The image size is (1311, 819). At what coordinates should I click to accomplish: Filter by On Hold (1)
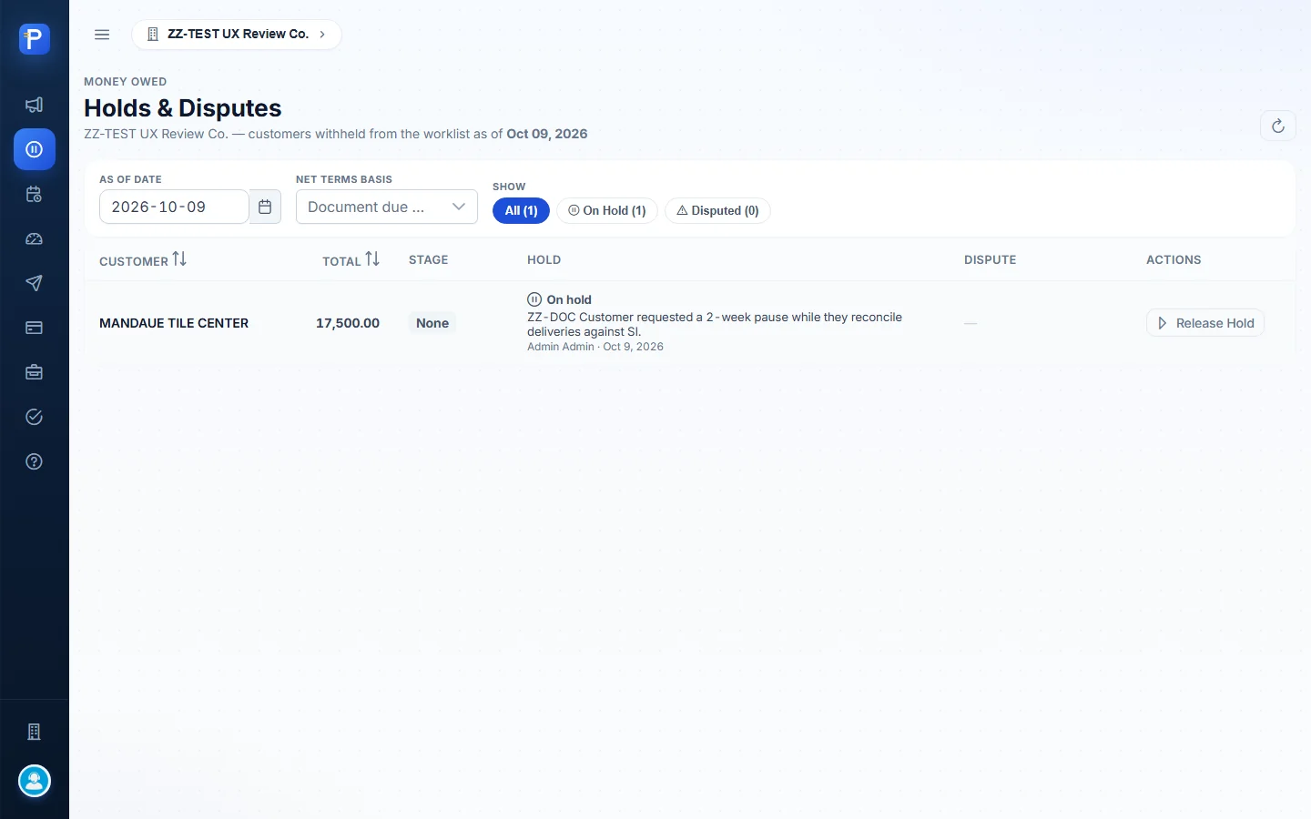coord(607,210)
